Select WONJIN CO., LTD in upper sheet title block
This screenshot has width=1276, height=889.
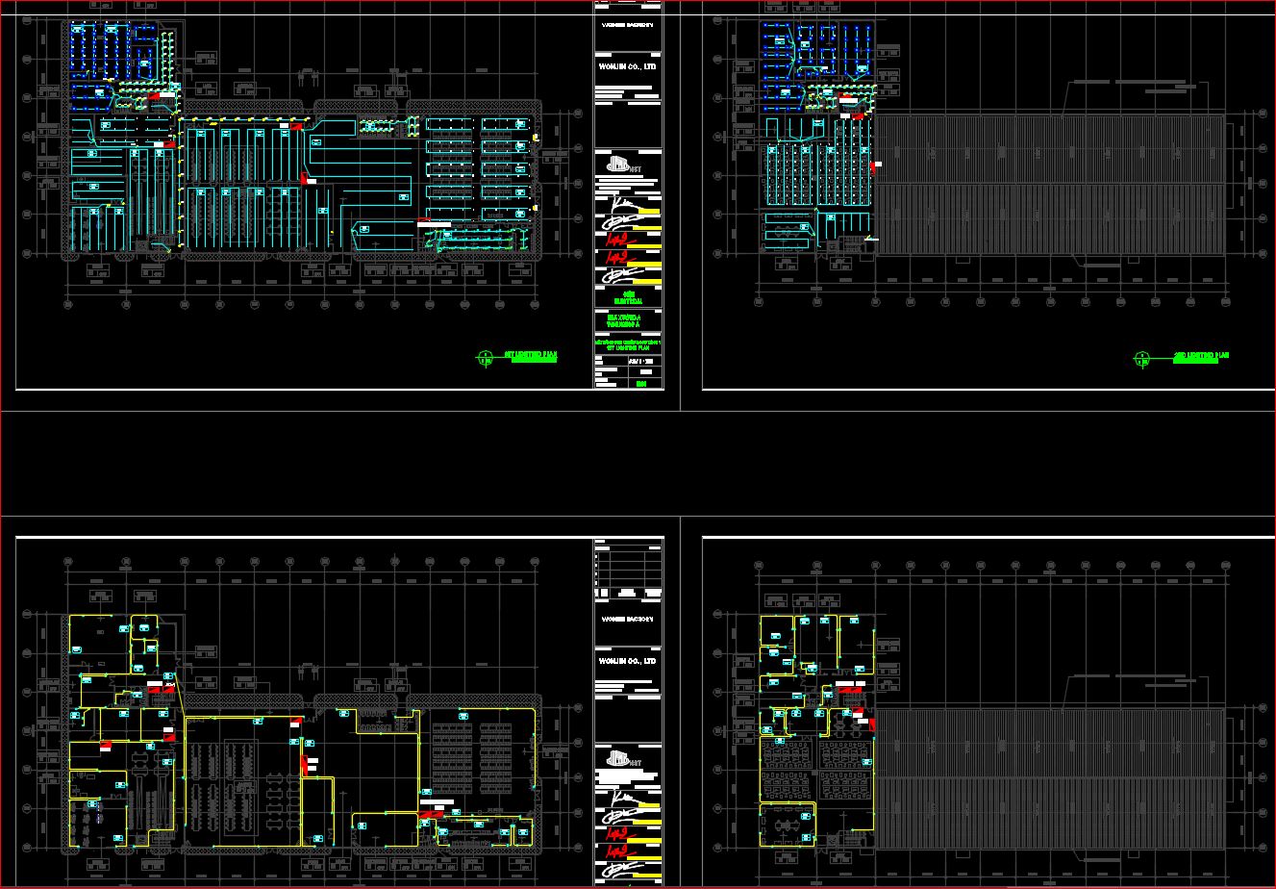(x=628, y=66)
